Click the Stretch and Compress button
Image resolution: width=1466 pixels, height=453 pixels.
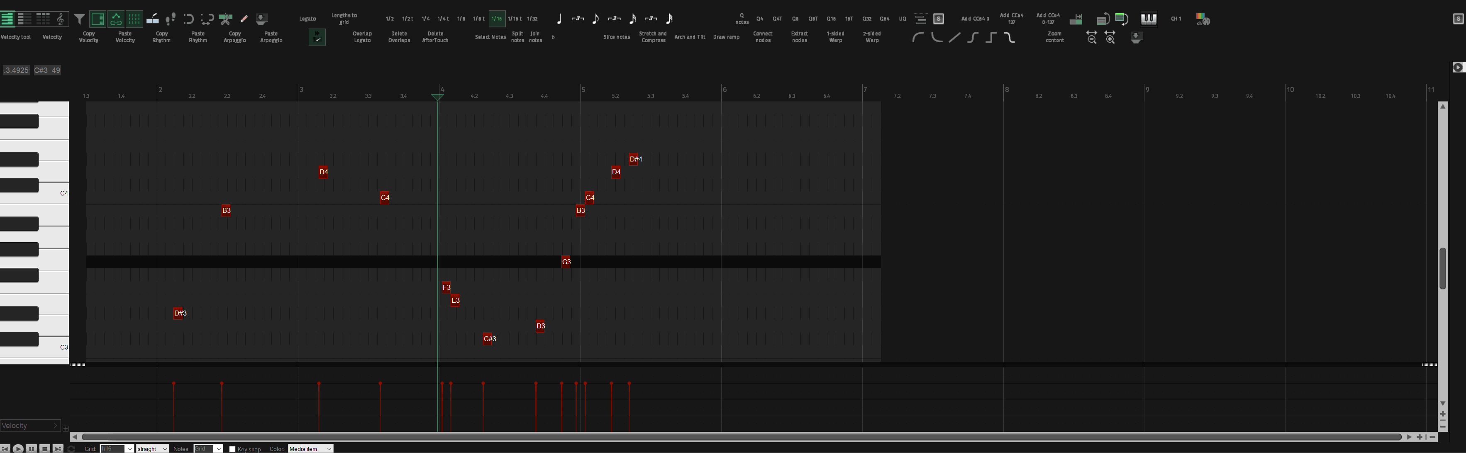click(x=653, y=37)
